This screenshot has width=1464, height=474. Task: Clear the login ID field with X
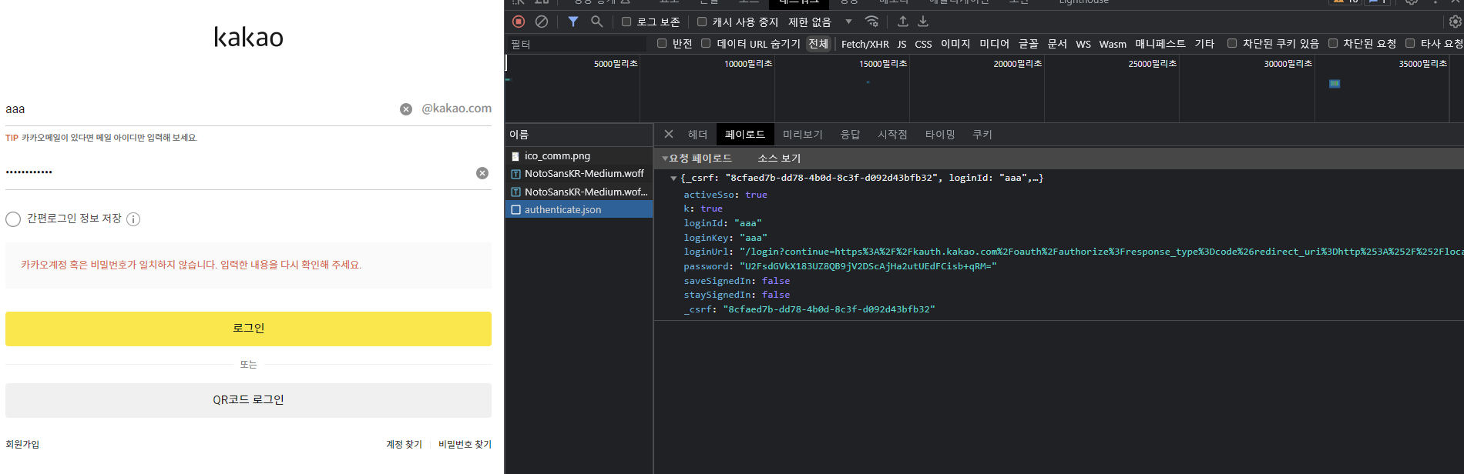(406, 109)
